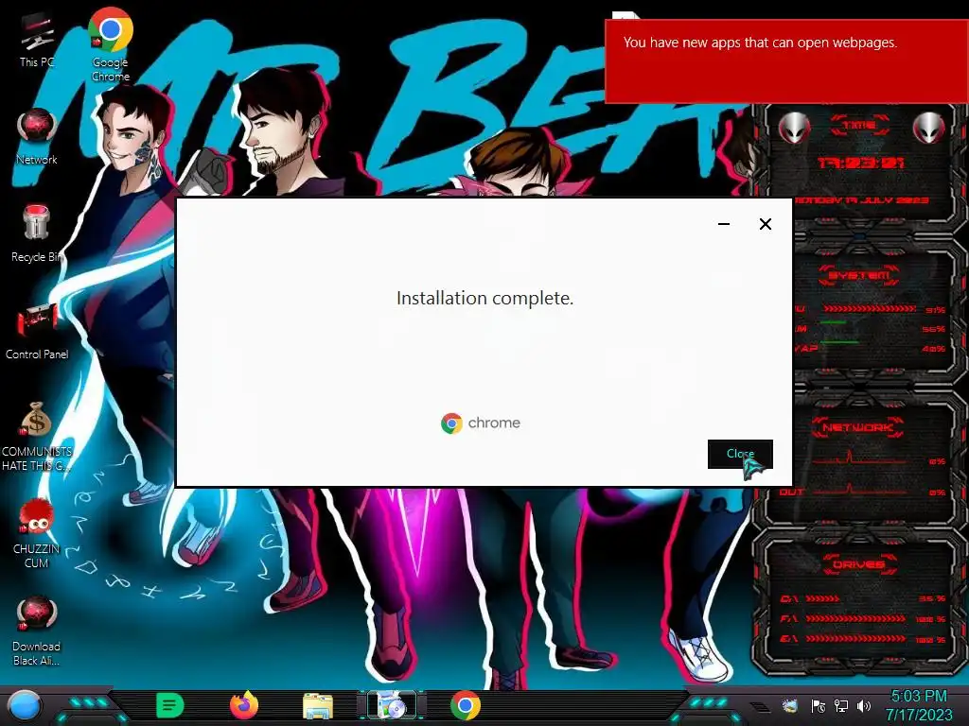Minimize the Chrome installer window
This screenshot has height=726, width=969.
[724, 224]
